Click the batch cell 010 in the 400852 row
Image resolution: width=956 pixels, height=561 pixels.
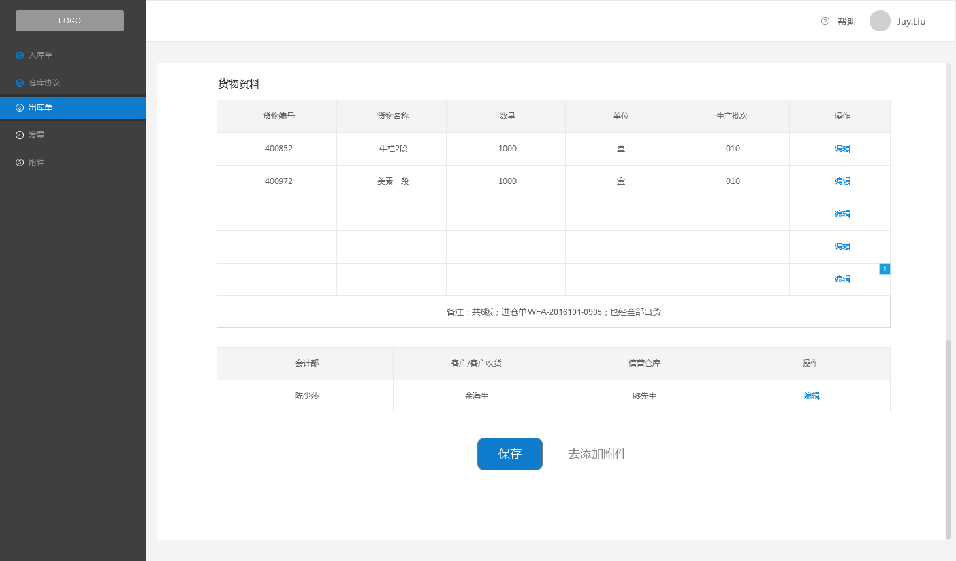click(x=733, y=149)
